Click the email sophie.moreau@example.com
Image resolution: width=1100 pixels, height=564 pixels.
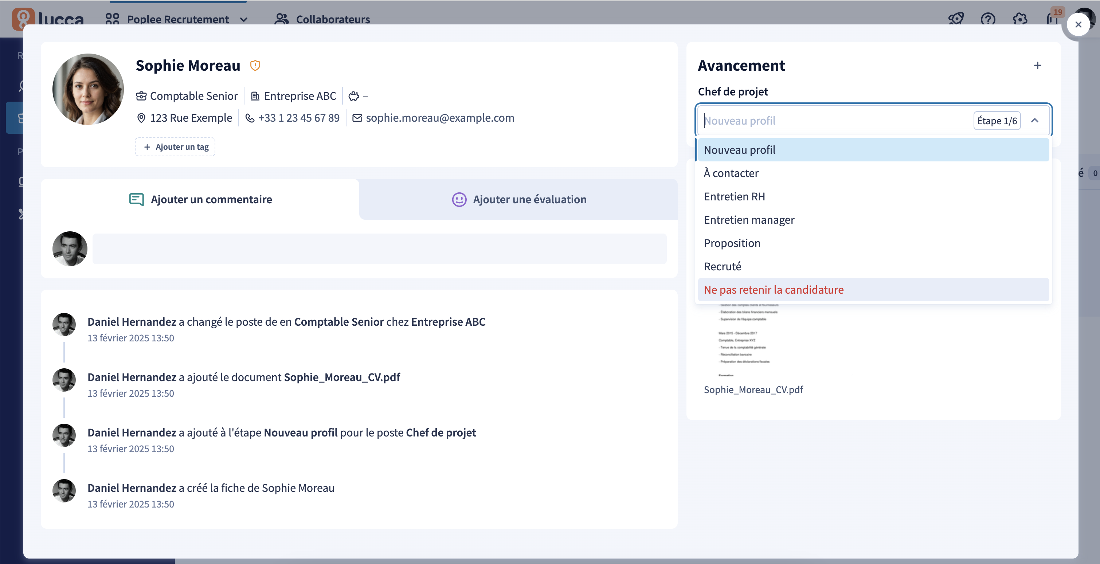click(x=440, y=117)
